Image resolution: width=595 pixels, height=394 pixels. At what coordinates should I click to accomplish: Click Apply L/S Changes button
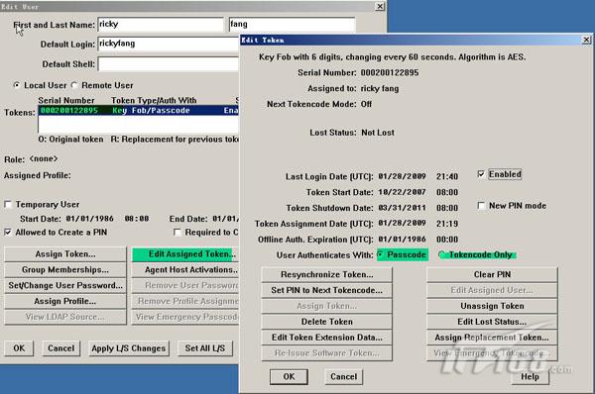[x=129, y=348]
